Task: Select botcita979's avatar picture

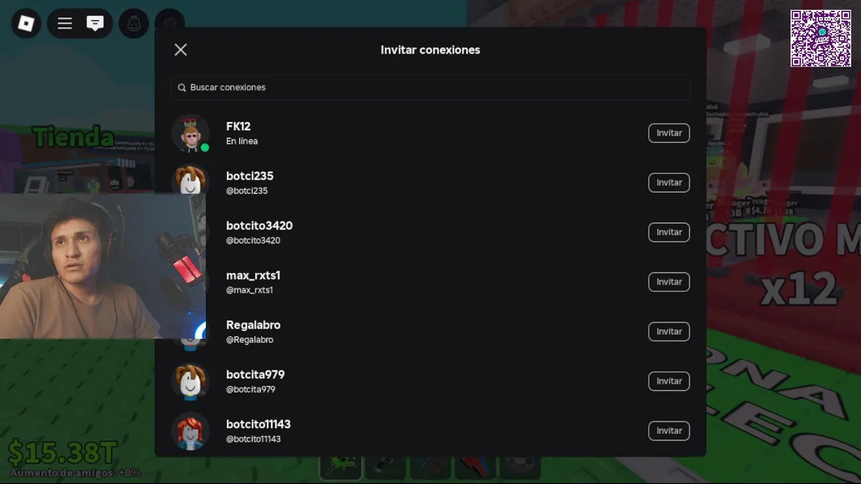Action: (190, 381)
